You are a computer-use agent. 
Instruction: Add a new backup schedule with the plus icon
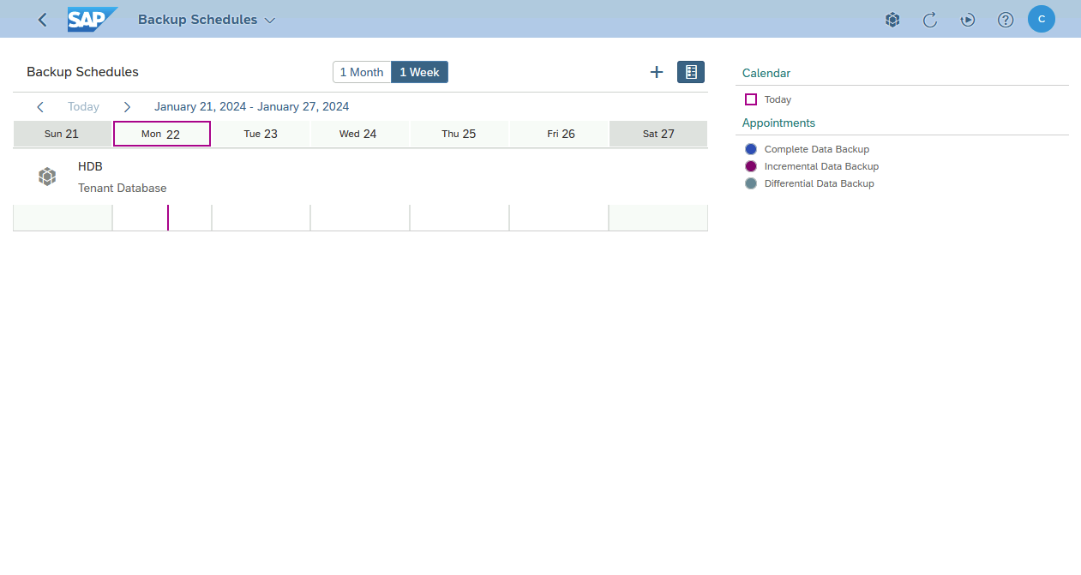pos(656,72)
